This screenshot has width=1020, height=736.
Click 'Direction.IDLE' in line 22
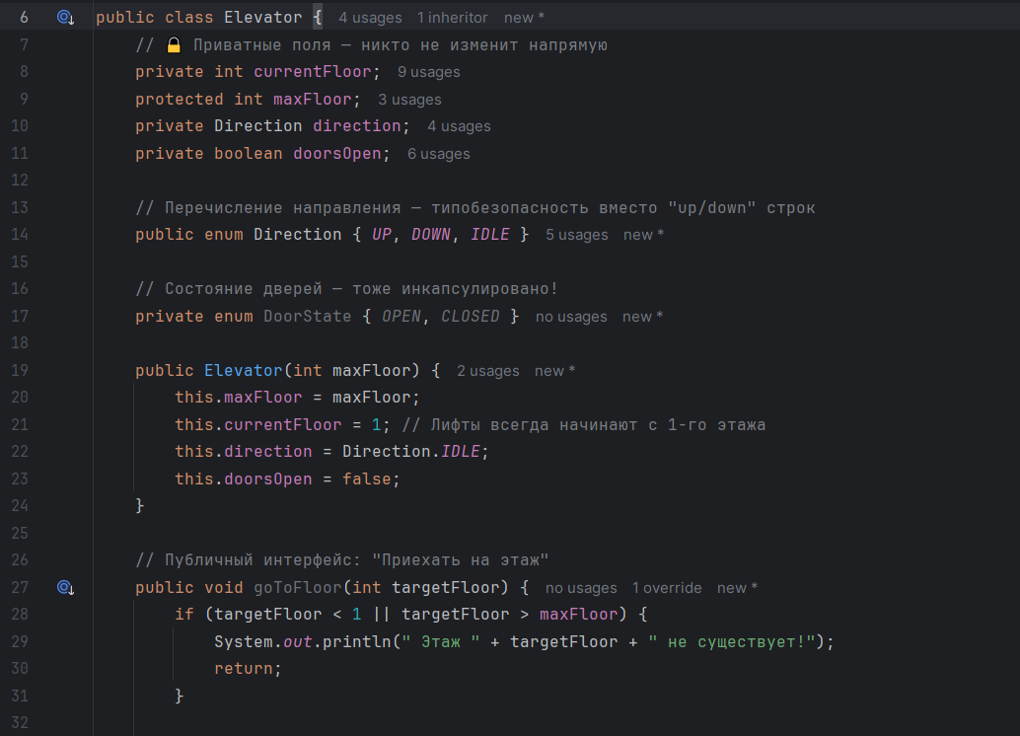pyautogui.click(x=411, y=452)
